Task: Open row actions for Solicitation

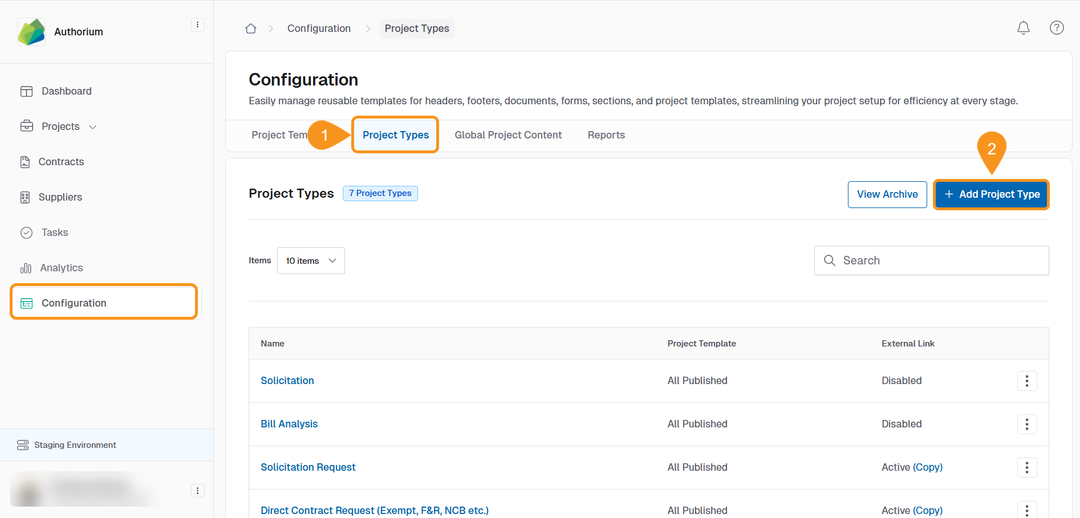Action: (x=1026, y=381)
